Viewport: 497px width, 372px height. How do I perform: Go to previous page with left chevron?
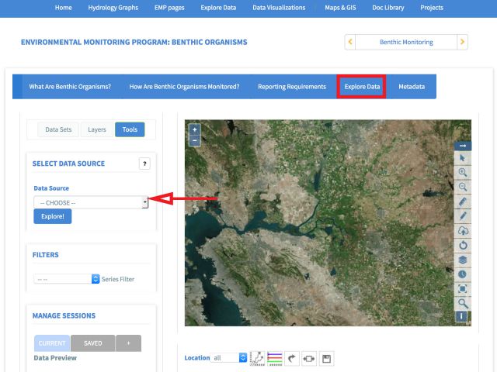[350, 42]
